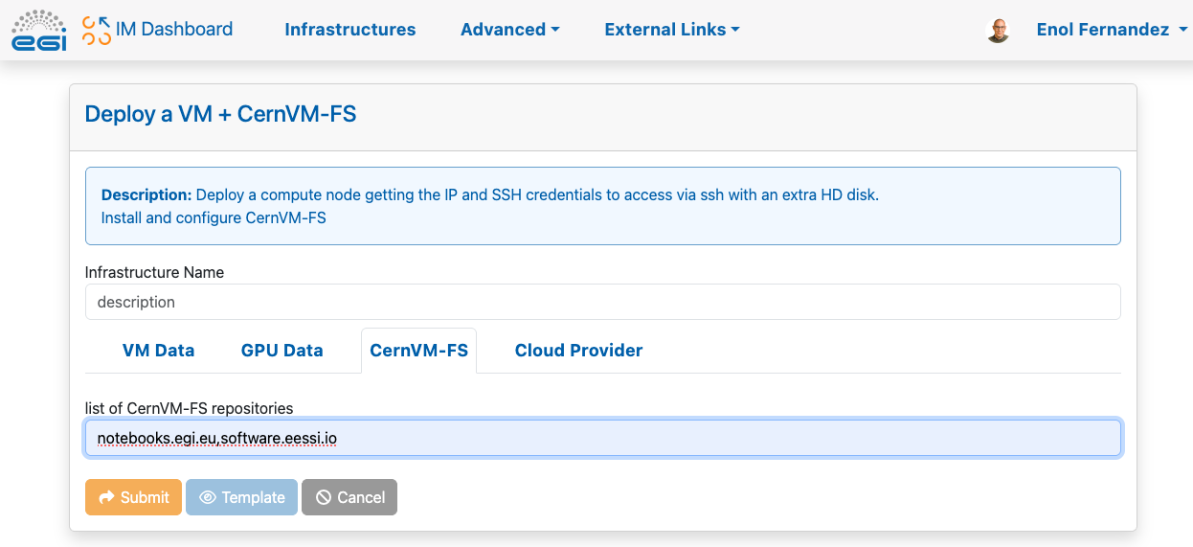The image size is (1193, 547).
Task: Click the EGI logo
Action: click(x=39, y=30)
